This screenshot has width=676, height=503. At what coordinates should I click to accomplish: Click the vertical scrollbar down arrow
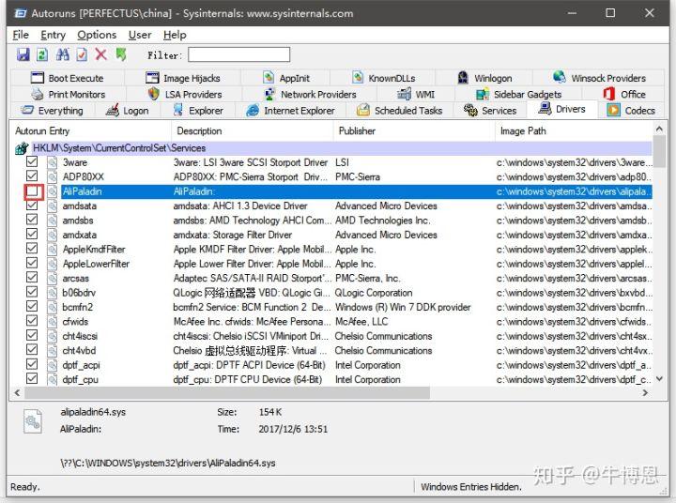[659, 379]
